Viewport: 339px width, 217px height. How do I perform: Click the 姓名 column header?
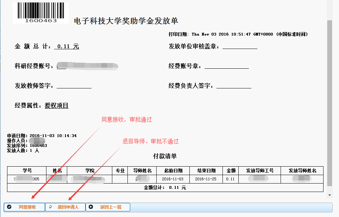tap(57, 171)
